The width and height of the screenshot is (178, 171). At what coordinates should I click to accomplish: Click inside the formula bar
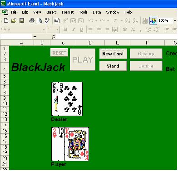[x=117, y=37]
